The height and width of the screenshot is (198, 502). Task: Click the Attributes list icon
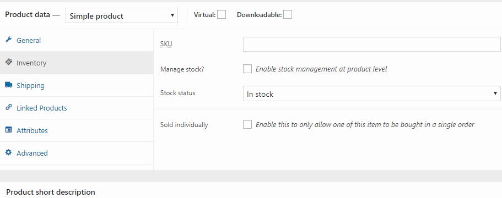click(9, 130)
